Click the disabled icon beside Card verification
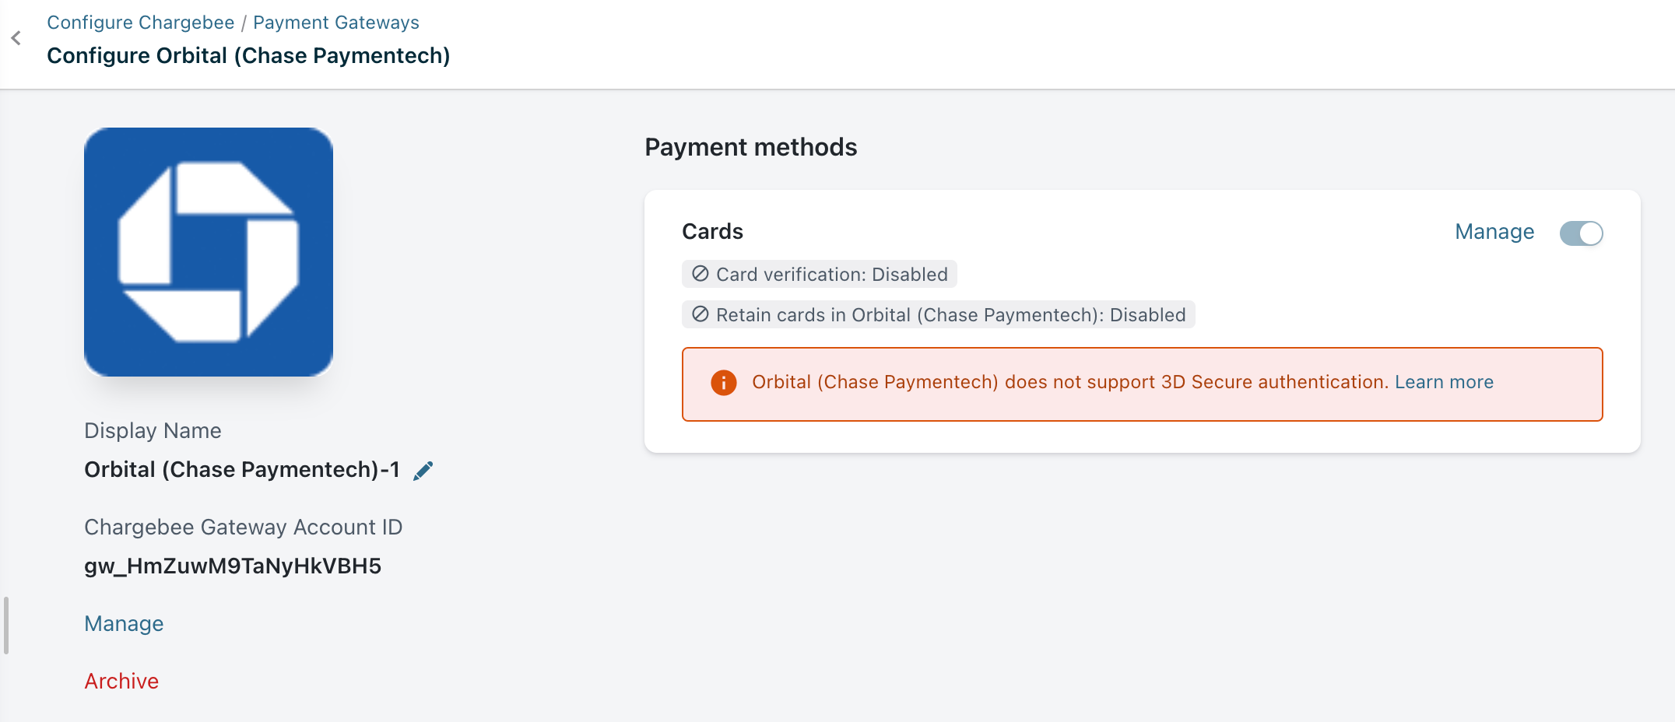This screenshot has width=1675, height=722. [x=700, y=274]
